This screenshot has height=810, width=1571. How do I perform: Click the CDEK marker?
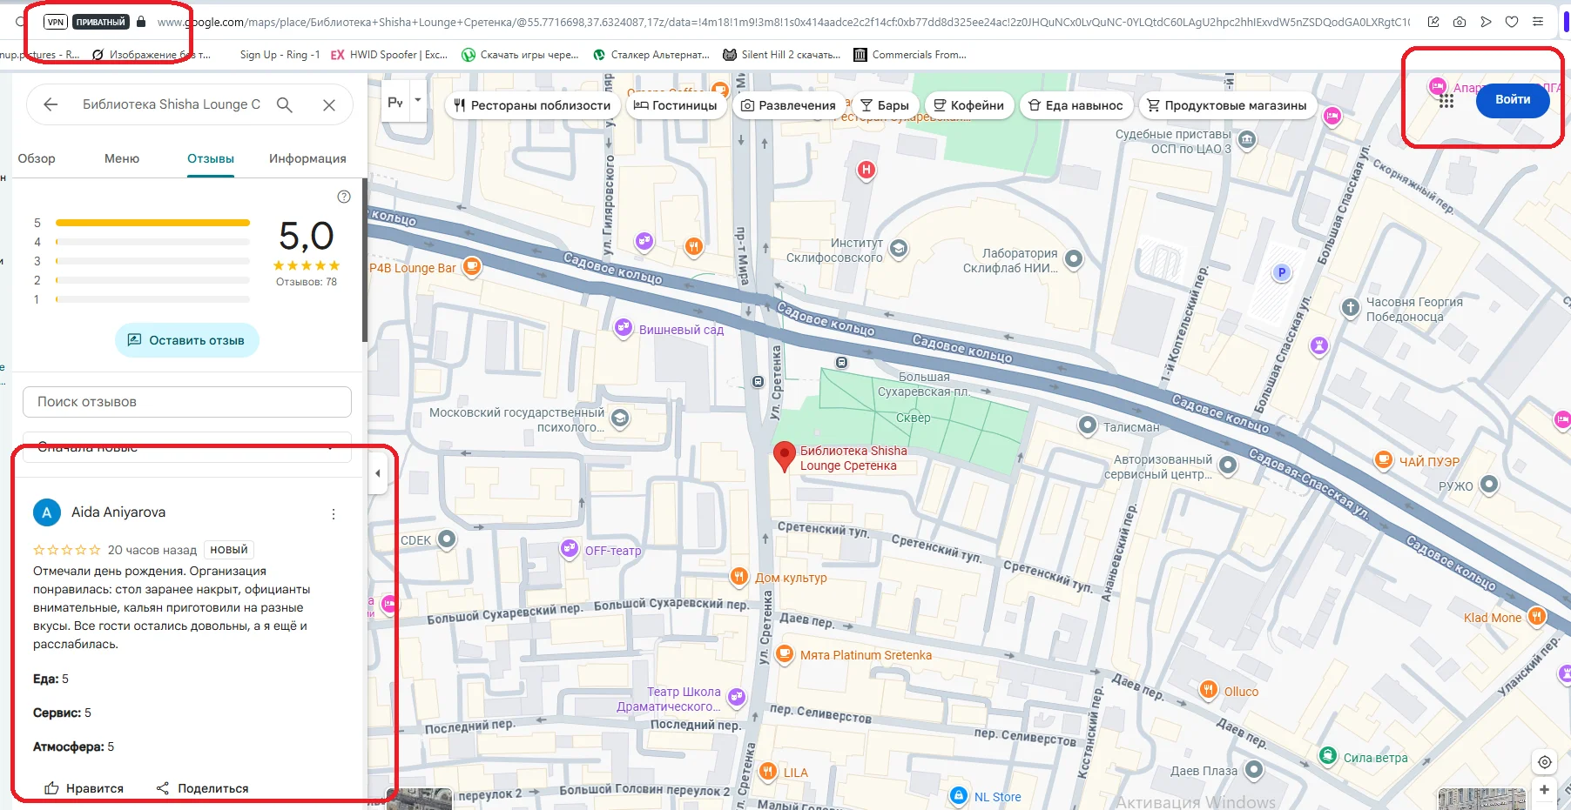(447, 539)
